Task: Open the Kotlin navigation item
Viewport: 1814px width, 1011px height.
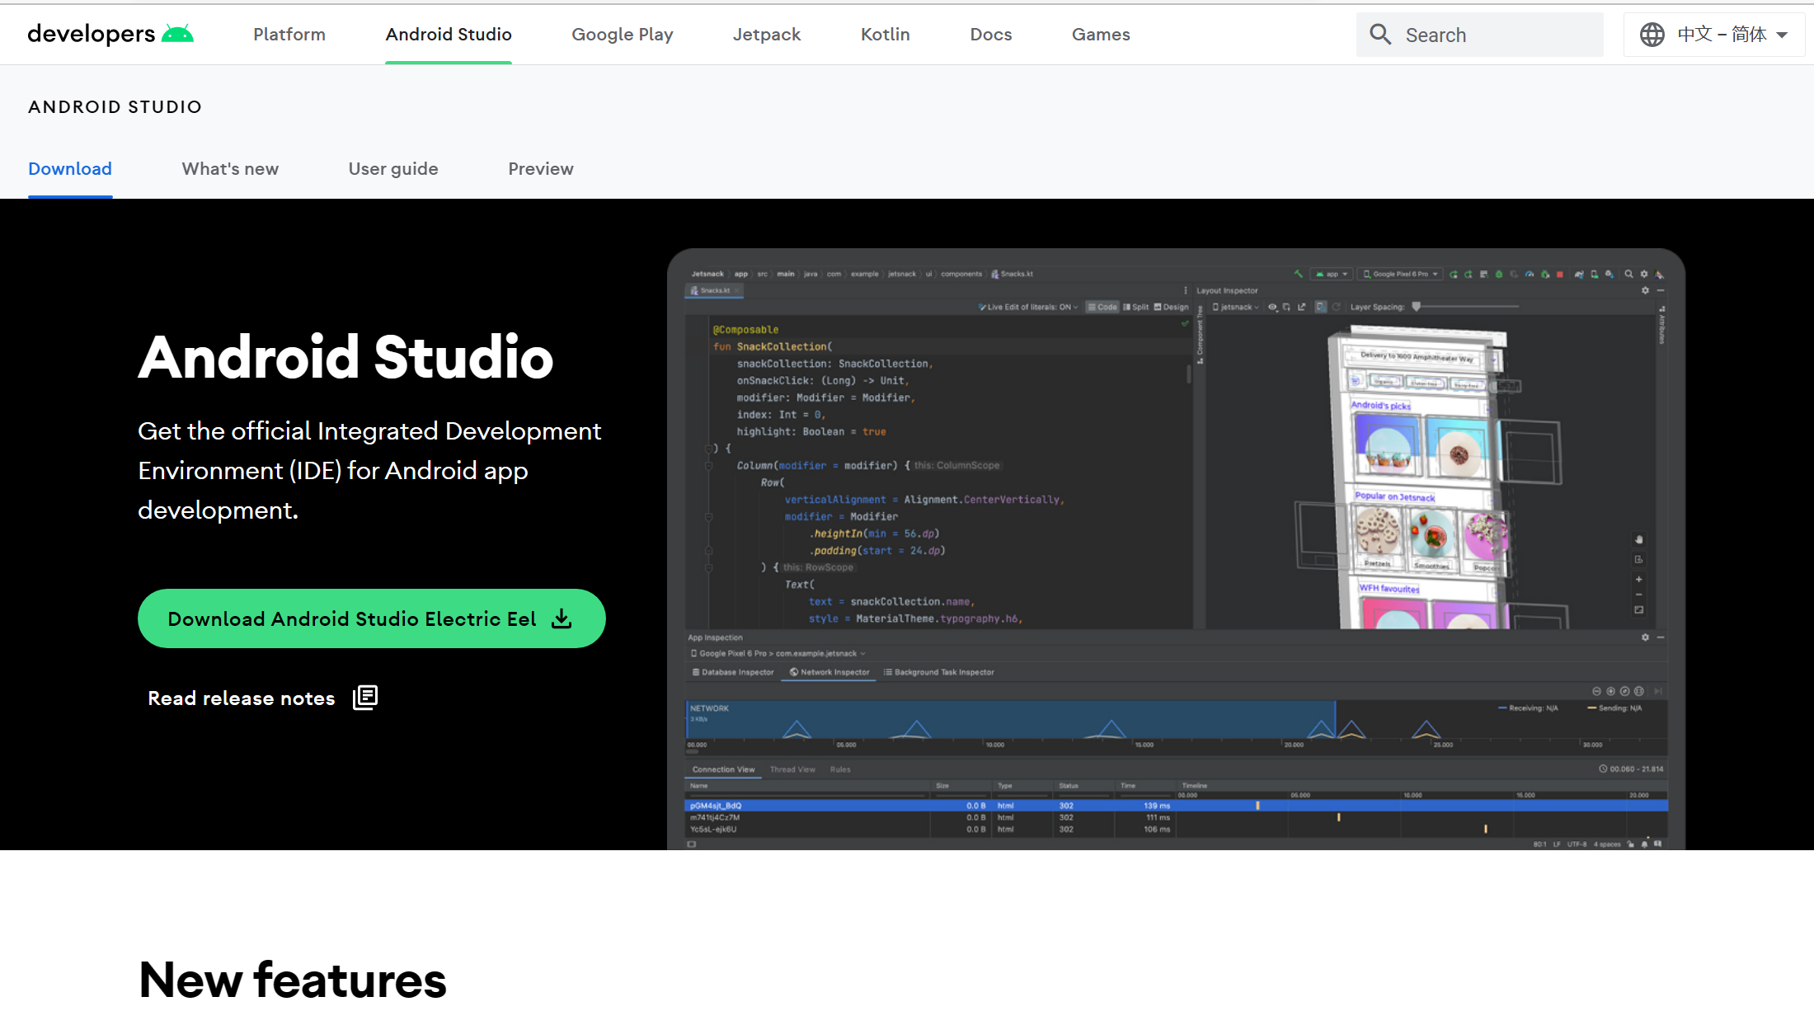Action: click(886, 34)
